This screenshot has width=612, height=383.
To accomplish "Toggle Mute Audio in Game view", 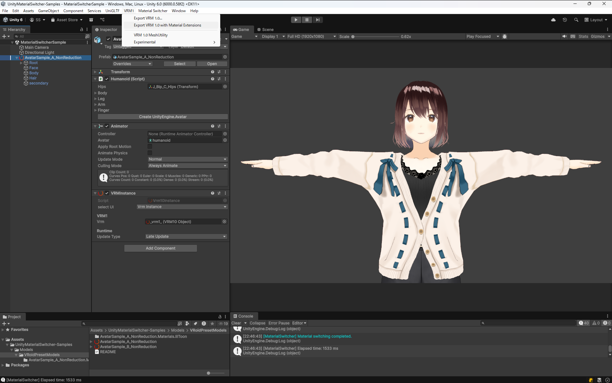I will coord(565,36).
